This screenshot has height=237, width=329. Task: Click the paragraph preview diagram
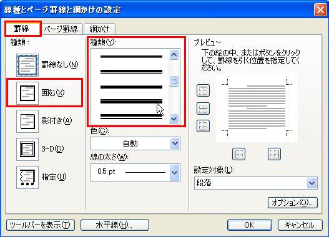[257, 107]
